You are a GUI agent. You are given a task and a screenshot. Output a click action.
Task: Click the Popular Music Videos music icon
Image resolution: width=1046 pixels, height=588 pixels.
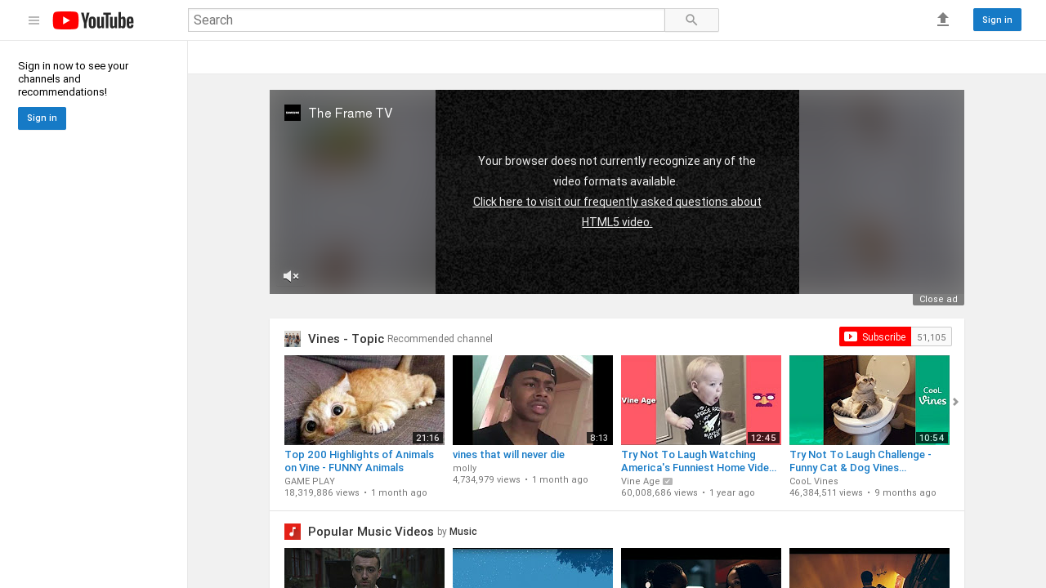(x=293, y=532)
